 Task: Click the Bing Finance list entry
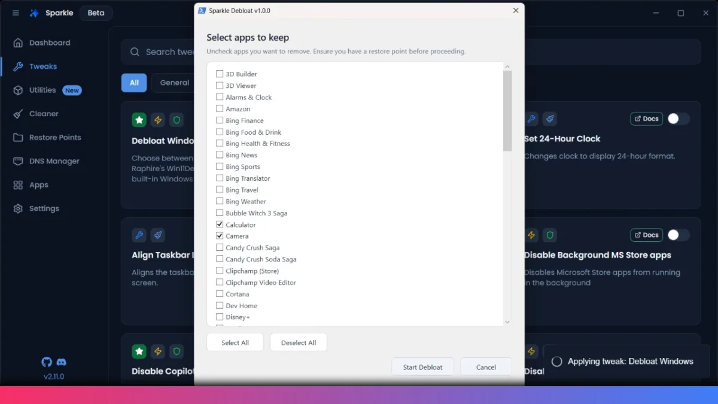click(244, 120)
